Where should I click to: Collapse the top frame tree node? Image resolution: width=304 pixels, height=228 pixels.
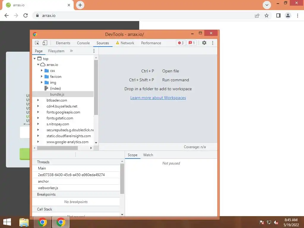[34, 58]
